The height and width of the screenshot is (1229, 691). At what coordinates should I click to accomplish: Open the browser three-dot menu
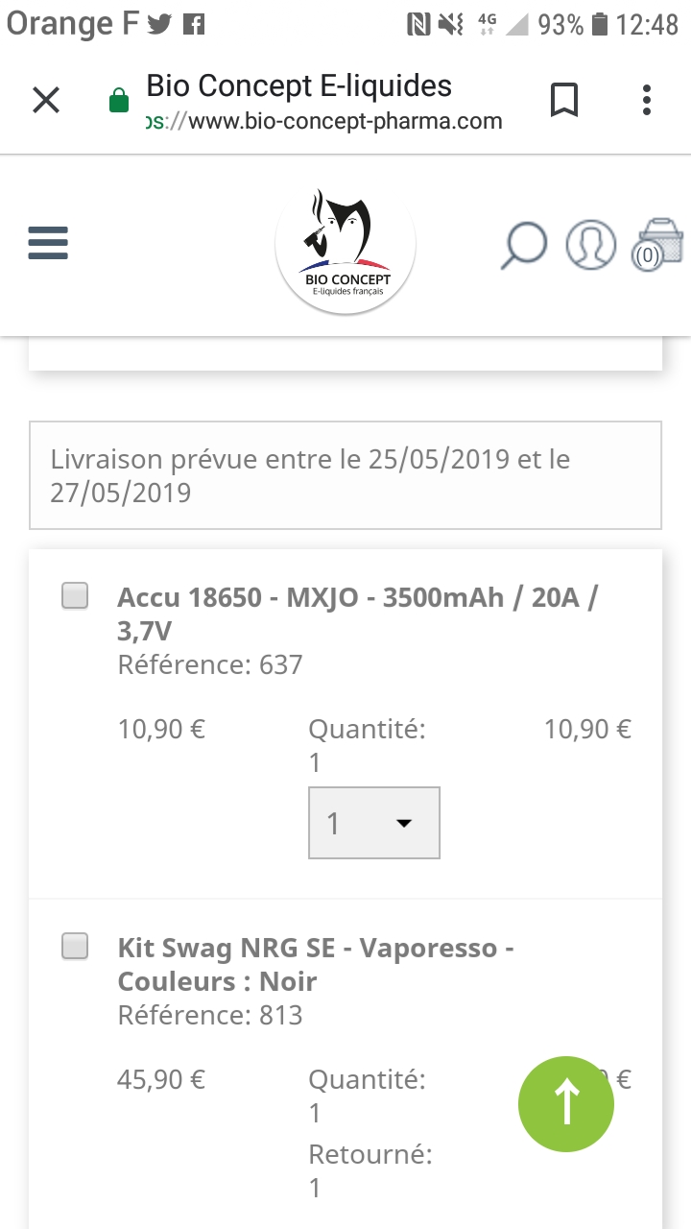coord(647,100)
